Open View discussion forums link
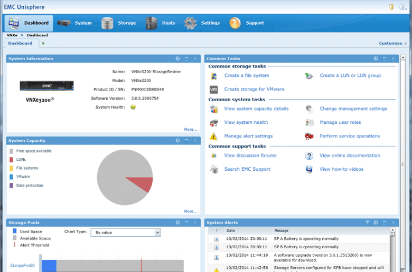 250,156
